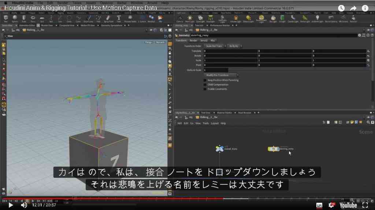This screenshot has height=210, width=375.
Task: Toggle Enable Constraints checkbox
Action: click(x=205, y=89)
